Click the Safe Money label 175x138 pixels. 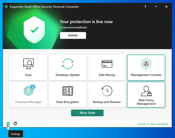(x=107, y=75)
